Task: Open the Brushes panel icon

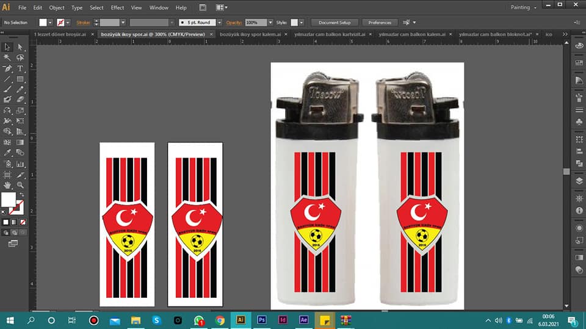Action: (x=579, y=98)
